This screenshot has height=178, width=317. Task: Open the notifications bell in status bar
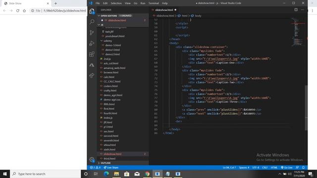[304, 168]
